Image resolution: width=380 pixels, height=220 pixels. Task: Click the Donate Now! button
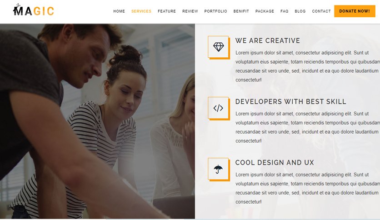pyautogui.click(x=355, y=11)
